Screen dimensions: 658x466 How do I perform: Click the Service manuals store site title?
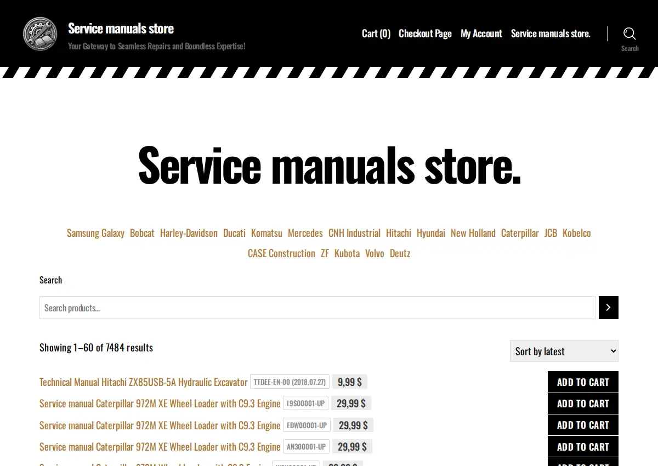coord(121,28)
